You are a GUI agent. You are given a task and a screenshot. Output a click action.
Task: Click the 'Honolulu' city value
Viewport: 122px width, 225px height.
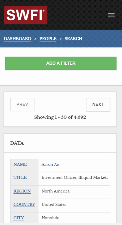[x=50, y=218]
